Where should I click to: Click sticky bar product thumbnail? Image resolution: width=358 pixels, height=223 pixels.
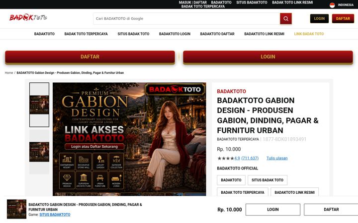tap(17, 209)
